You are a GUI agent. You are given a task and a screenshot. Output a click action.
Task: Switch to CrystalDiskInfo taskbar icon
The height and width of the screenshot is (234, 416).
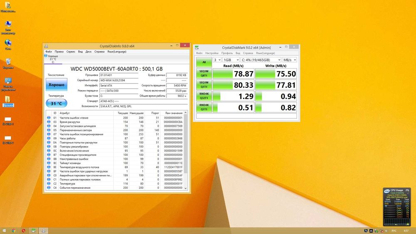44,231
